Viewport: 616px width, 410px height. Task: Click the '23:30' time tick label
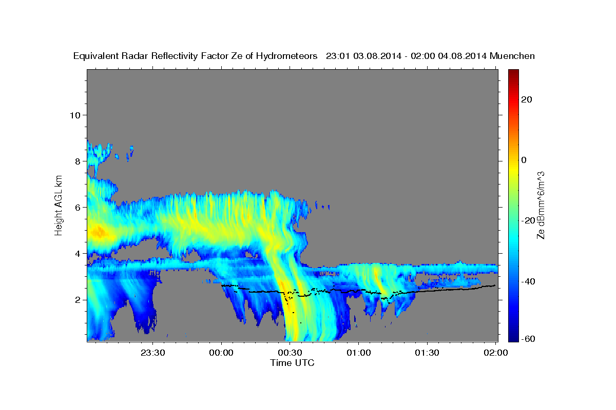pyautogui.click(x=153, y=353)
